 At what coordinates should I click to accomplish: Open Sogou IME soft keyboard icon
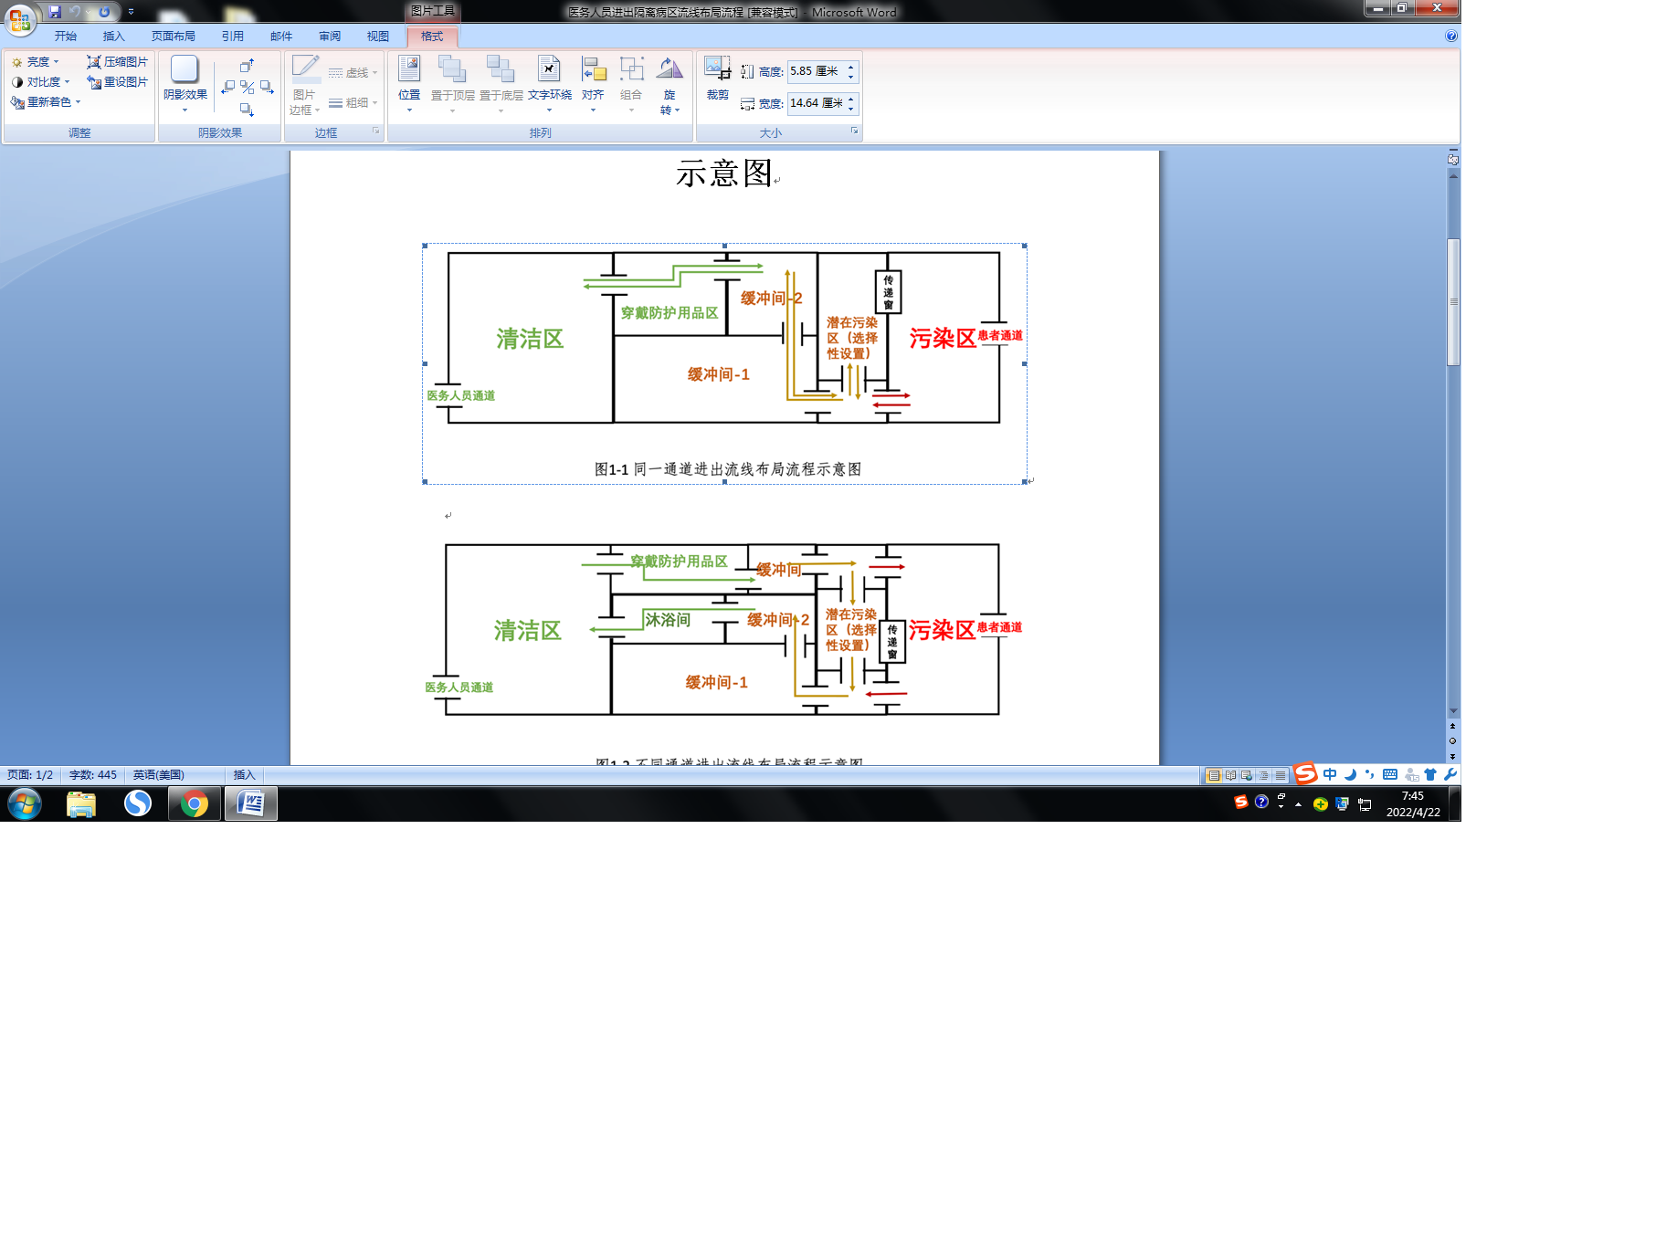(x=1390, y=774)
